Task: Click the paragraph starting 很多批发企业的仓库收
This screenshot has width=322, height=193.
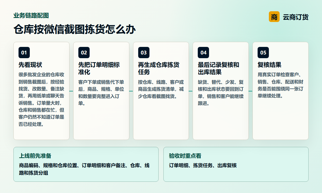Action: click(x=41, y=99)
